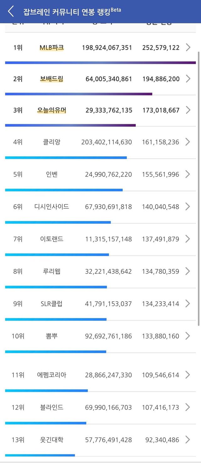Open 이토랜드 details chevron
The width and height of the screenshot is (201, 463).
tap(188, 239)
